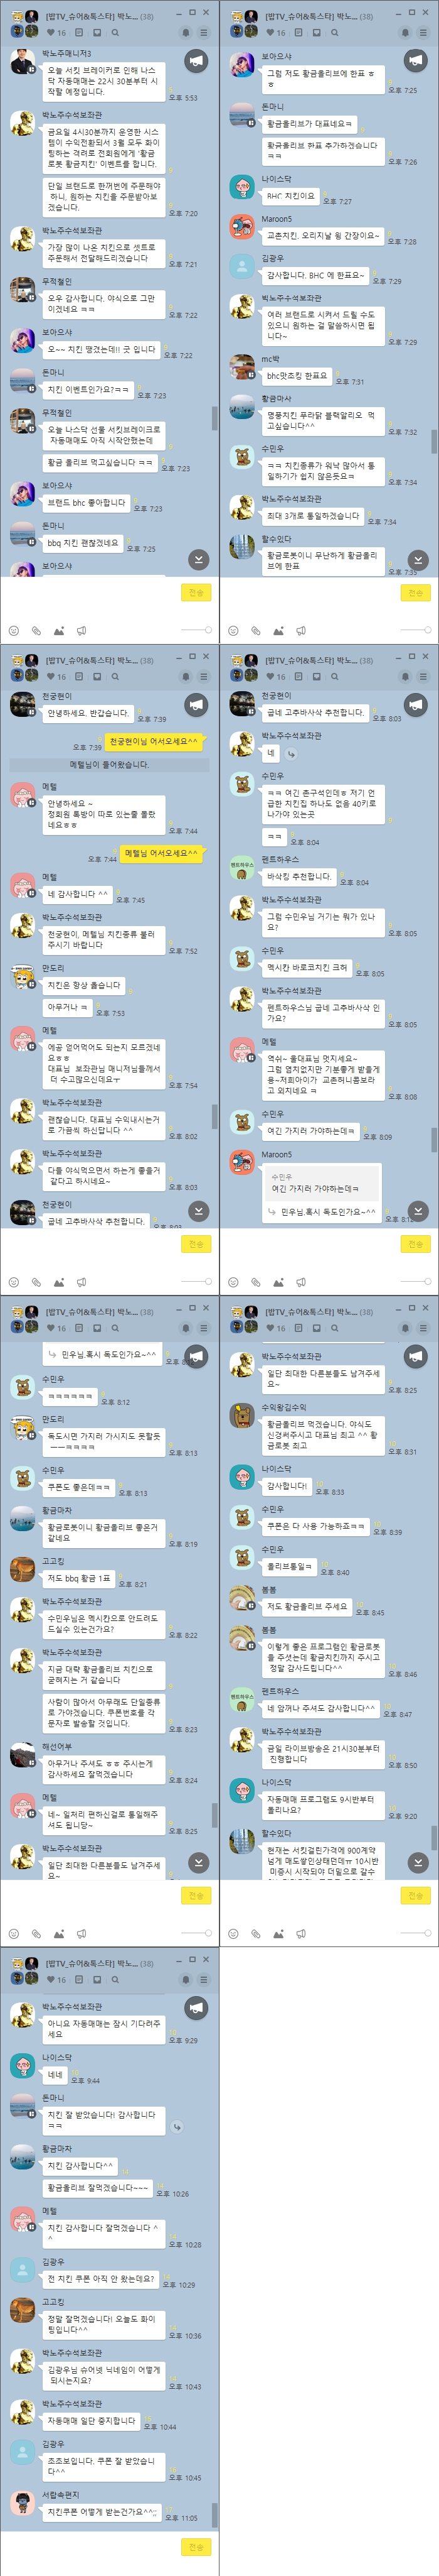Open notice board icon above 황금마차 황금올리브 chat
The height and width of the screenshot is (2576, 439).
pyautogui.click(x=79, y=1328)
